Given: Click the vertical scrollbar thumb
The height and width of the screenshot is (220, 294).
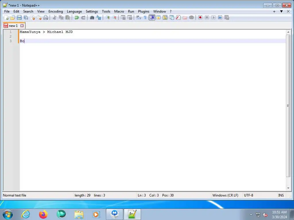Looking at the screenshot, I should 288,106.
